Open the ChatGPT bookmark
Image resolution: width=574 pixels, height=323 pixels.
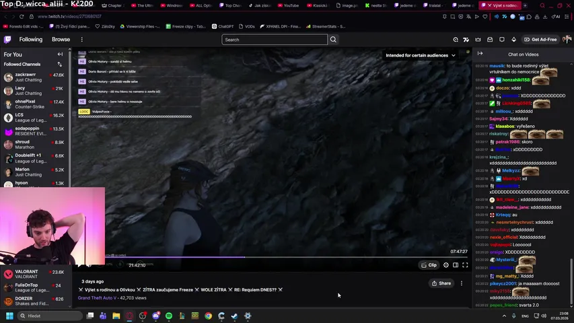click(x=223, y=26)
